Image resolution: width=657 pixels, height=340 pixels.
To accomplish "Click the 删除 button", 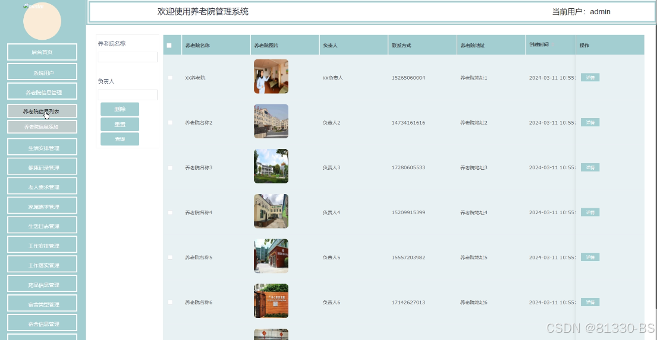I will pyautogui.click(x=120, y=109).
